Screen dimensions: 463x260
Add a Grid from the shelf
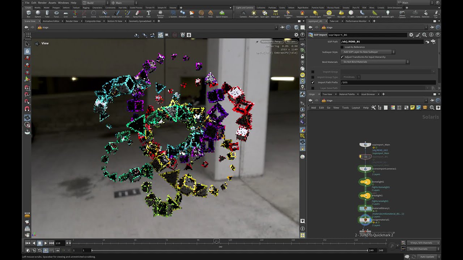coord(65,14)
